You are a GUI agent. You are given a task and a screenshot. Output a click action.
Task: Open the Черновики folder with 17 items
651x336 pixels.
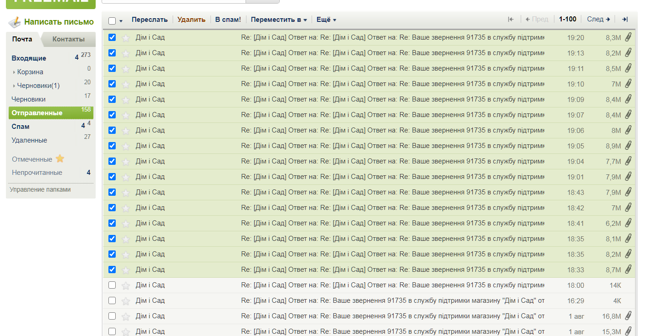click(28, 99)
